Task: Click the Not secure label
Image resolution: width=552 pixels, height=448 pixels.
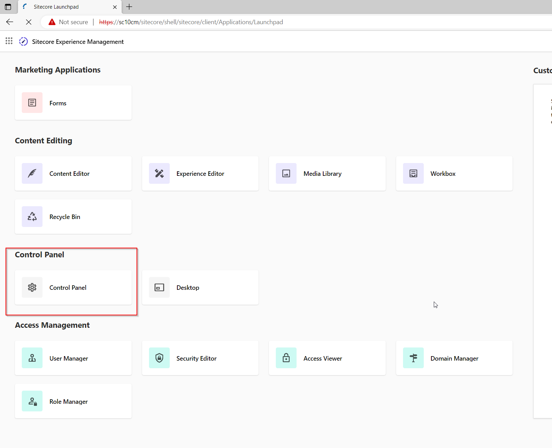Action: point(73,22)
